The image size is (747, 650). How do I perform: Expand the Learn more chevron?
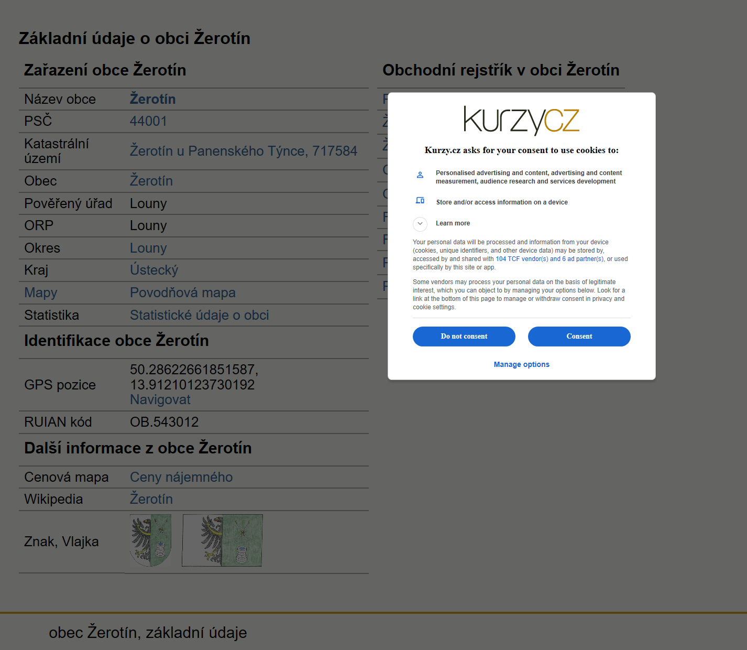coord(420,224)
